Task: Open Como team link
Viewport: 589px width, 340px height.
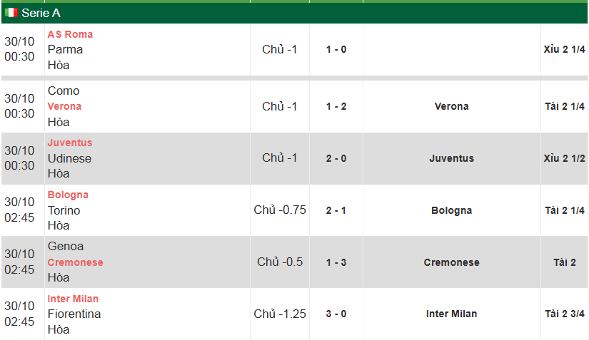Action: [64, 91]
